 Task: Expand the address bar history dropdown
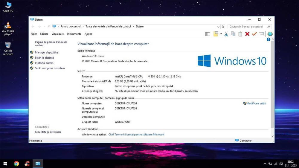[x=218, y=27]
